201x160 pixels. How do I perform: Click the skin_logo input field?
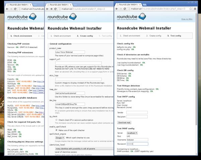pos(78,79)
